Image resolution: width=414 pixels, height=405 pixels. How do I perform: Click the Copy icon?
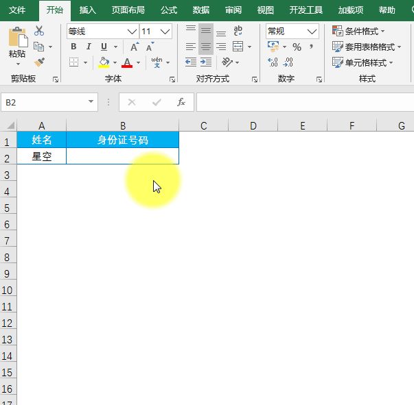tap(39, 47)
